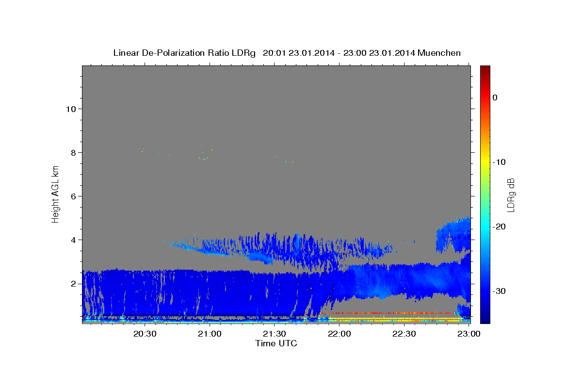Click the 22:00 time tick label

click(x=339, y=334)
